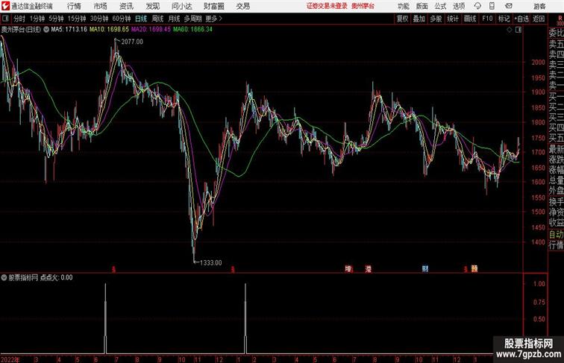564x363 pixels.
Task: Open the 版面 menu
Action: point(422,6)
